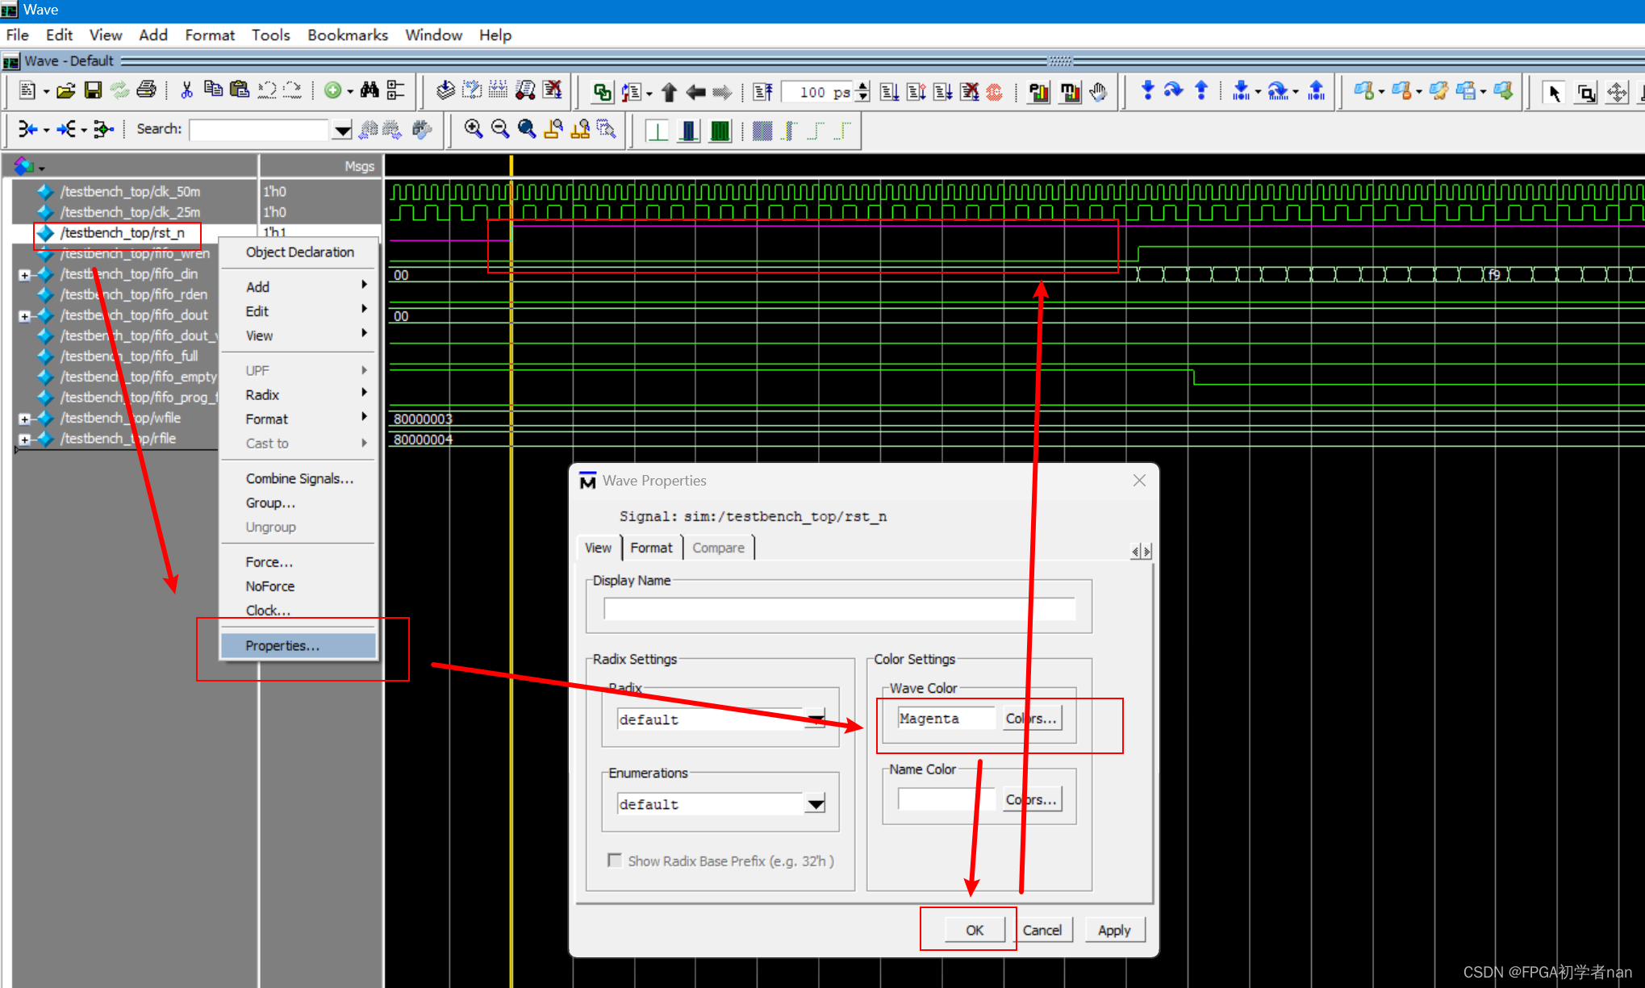Click the Find binoculars icon

pos(369,90)
